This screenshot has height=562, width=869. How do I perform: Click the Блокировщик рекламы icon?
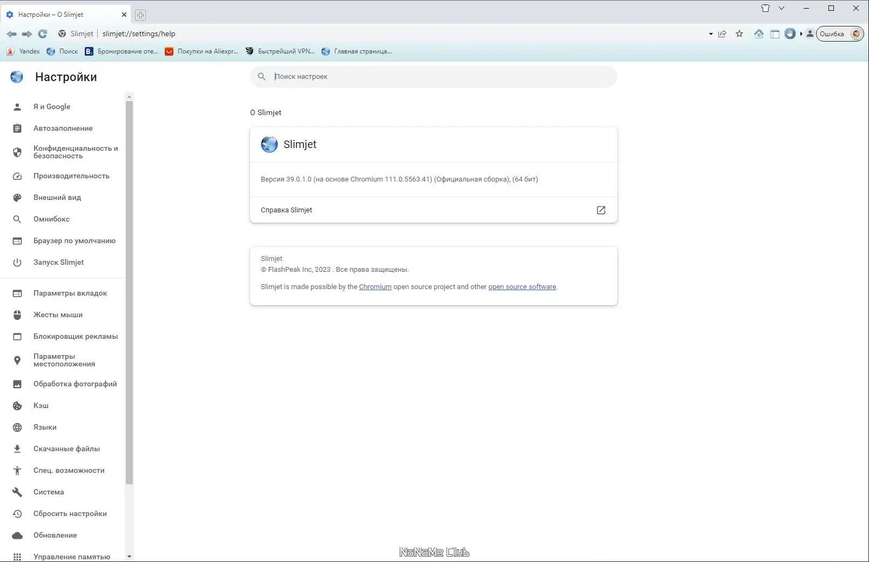(x=17, y=337)
